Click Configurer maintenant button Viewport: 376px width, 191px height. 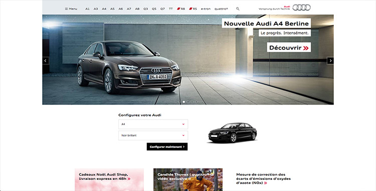[x=167, y=147]
